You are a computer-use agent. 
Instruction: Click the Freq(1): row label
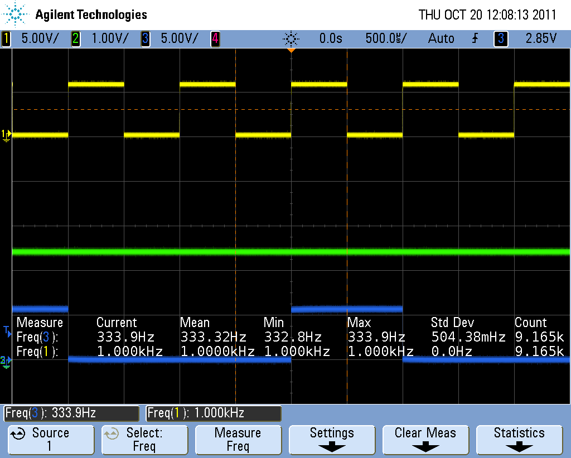pos(37,352)
